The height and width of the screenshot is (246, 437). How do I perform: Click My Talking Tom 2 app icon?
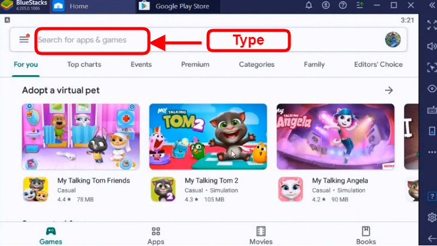pos(163,189)
